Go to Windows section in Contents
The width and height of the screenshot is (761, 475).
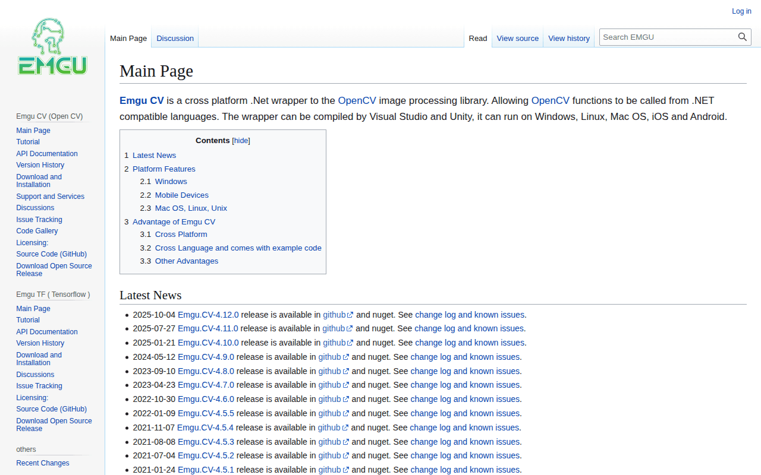click(171, 182)
